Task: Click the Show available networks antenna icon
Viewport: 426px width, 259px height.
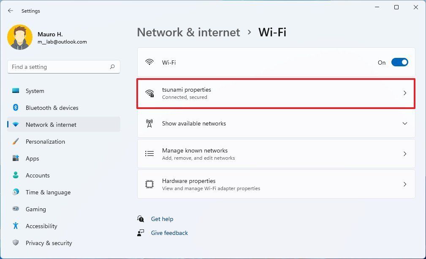Action: click(x=149, y=123)
